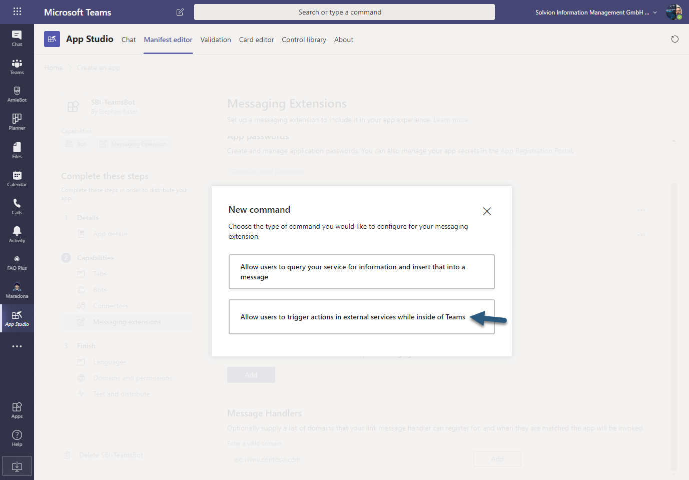Show more apps ellipsis in rail

[x=17, y=346]
